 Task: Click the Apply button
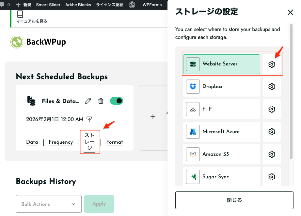click(99, 204)
